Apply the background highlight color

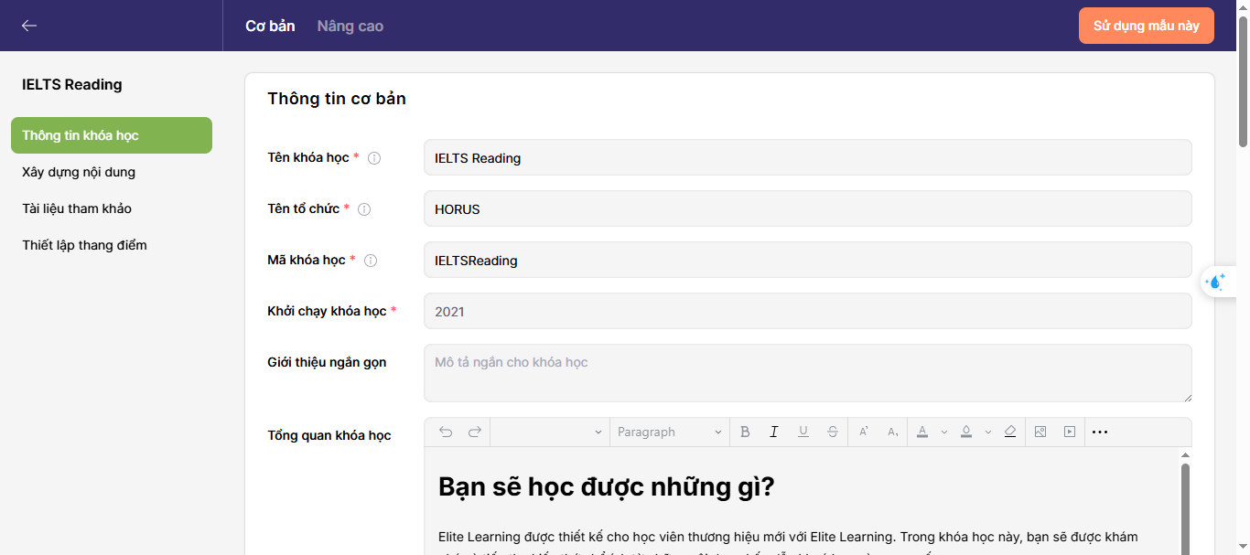[966, 432]
